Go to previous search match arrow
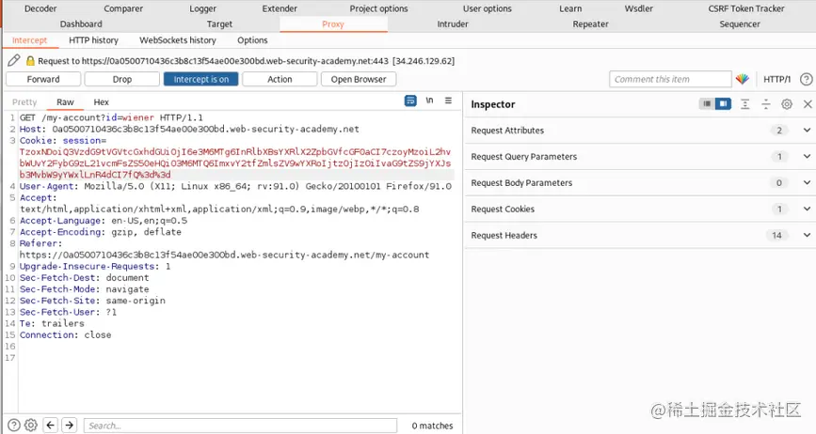 click(x=50, y=426)
